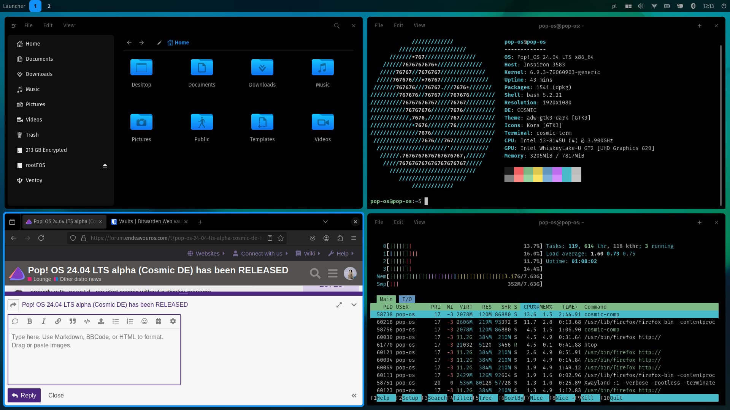Toggle Firefox reader view icon
Image resolution: width=730 pixels, height=410 pixels.
tap(270, 238)
